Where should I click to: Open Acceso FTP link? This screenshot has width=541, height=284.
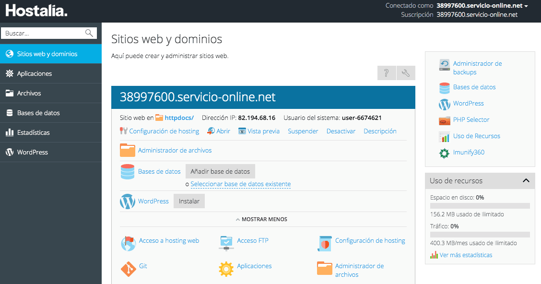point(253,240)
